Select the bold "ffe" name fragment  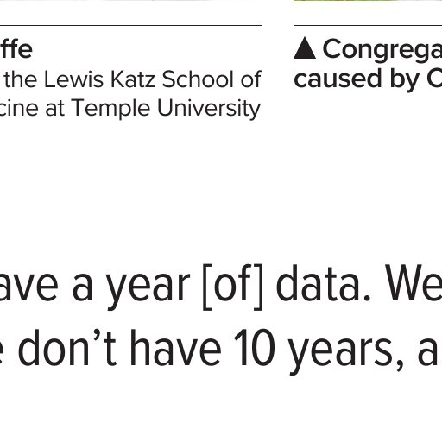pos(16,49)
